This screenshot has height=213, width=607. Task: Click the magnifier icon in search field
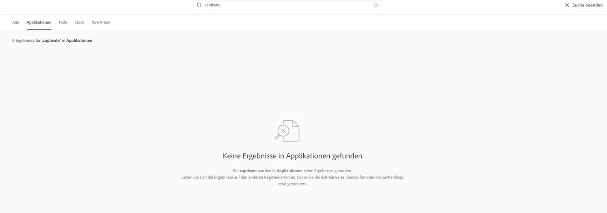pyautogui.click(x=199, y=5)
